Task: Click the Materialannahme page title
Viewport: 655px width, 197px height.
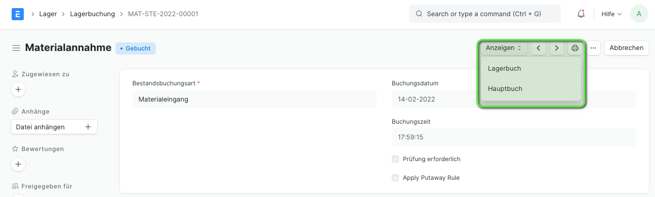Action: (68, 48)
